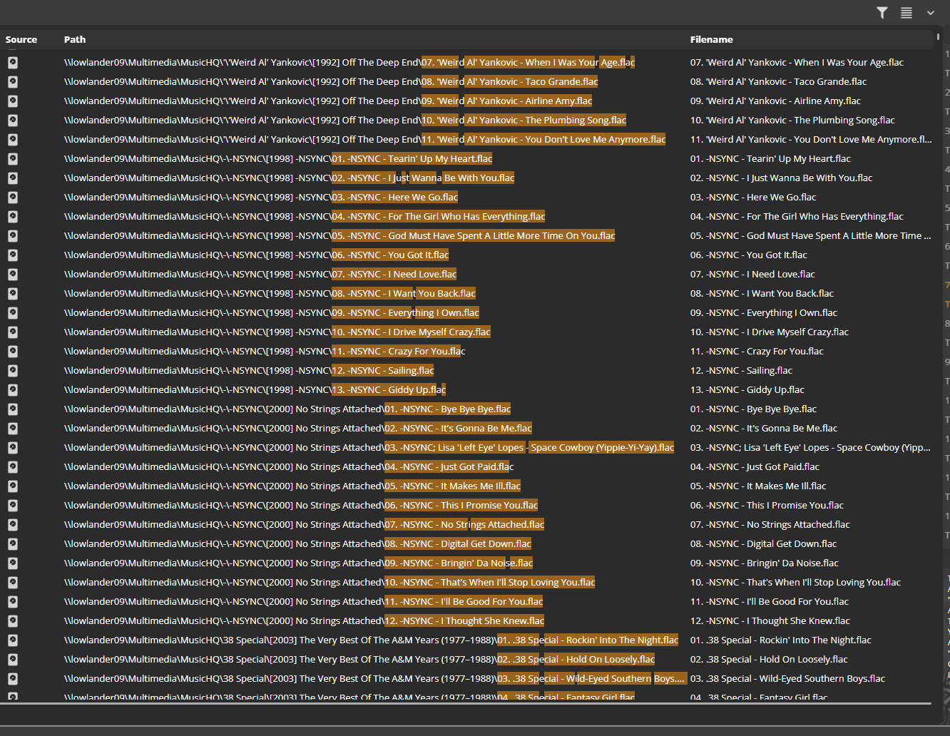Viewport: 950px width, 736px height.
Task: Sort by the Source column header
Action: coord(21,40)
